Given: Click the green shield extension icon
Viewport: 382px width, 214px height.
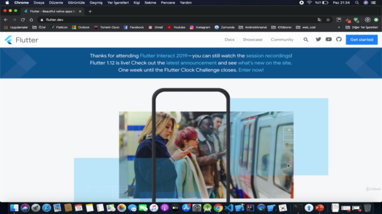Looking at the screenshot, I should coord(356,20).
